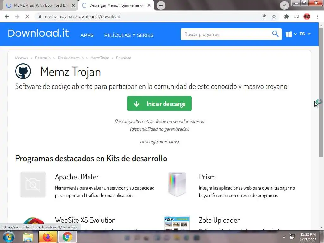Click the Zoto Uploader thumbnail
The image size is (324, 243).
point(177,223)
